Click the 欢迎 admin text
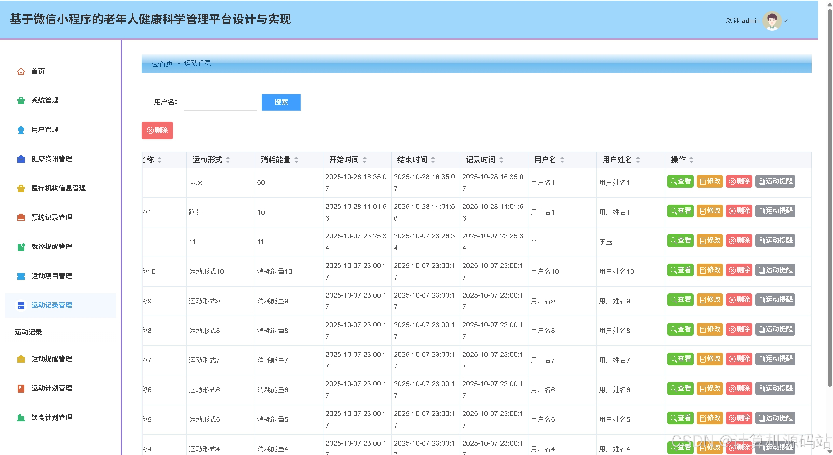Screen dimensions: 833x455 pyautogui.click(x=743, y=21)
